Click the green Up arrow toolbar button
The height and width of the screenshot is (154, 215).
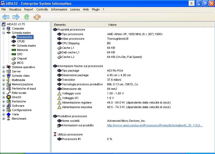pos(27,17)
